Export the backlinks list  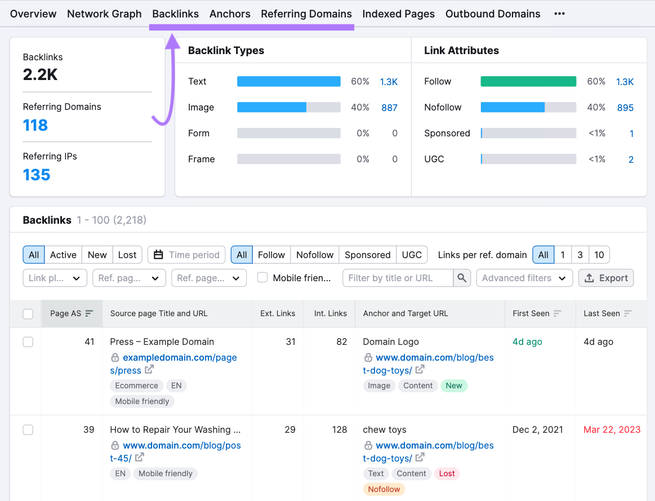pos(606,278)
